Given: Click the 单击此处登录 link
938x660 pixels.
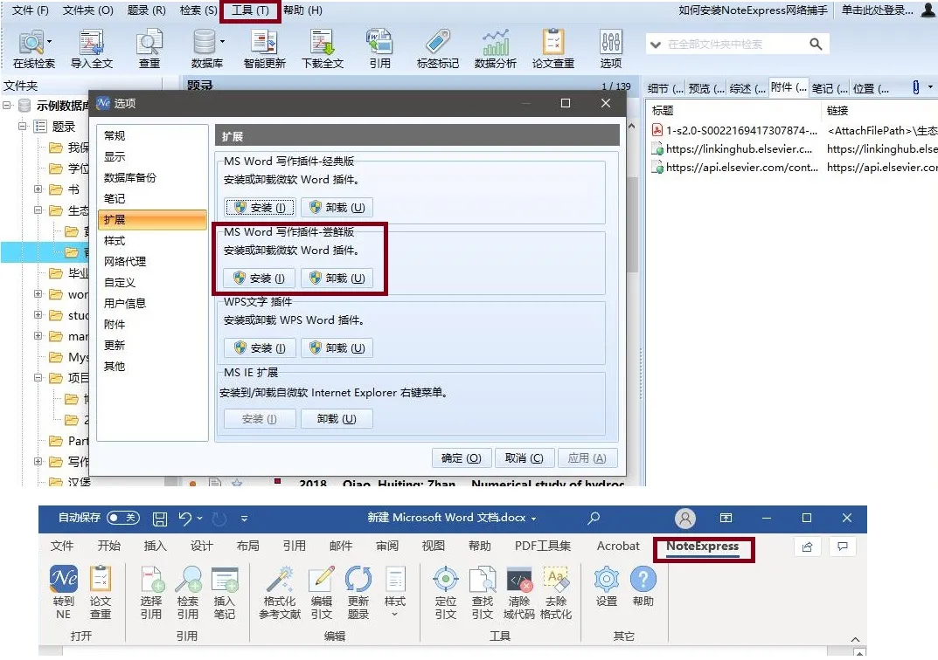Looking at the screenshot, I should 877,10.
